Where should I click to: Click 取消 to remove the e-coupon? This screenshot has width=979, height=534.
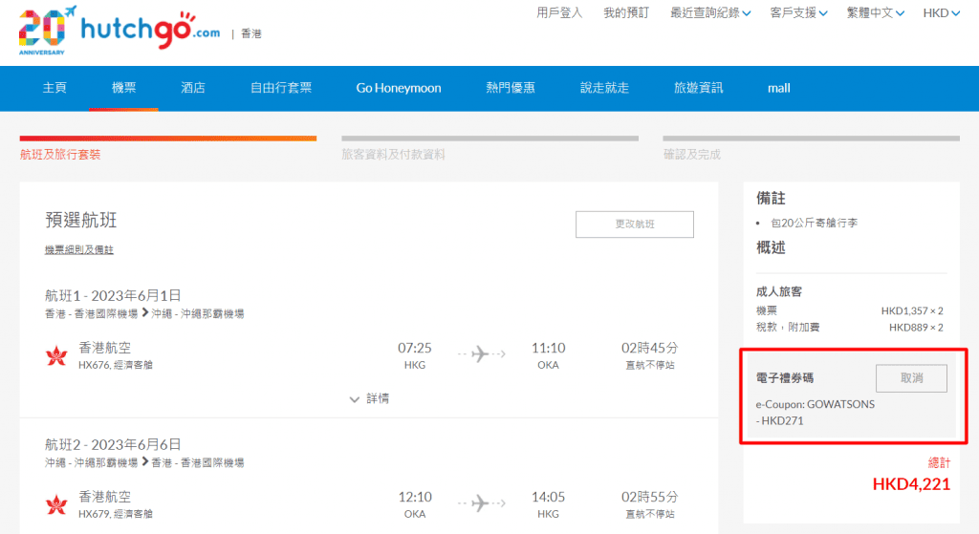click(911, 378)
